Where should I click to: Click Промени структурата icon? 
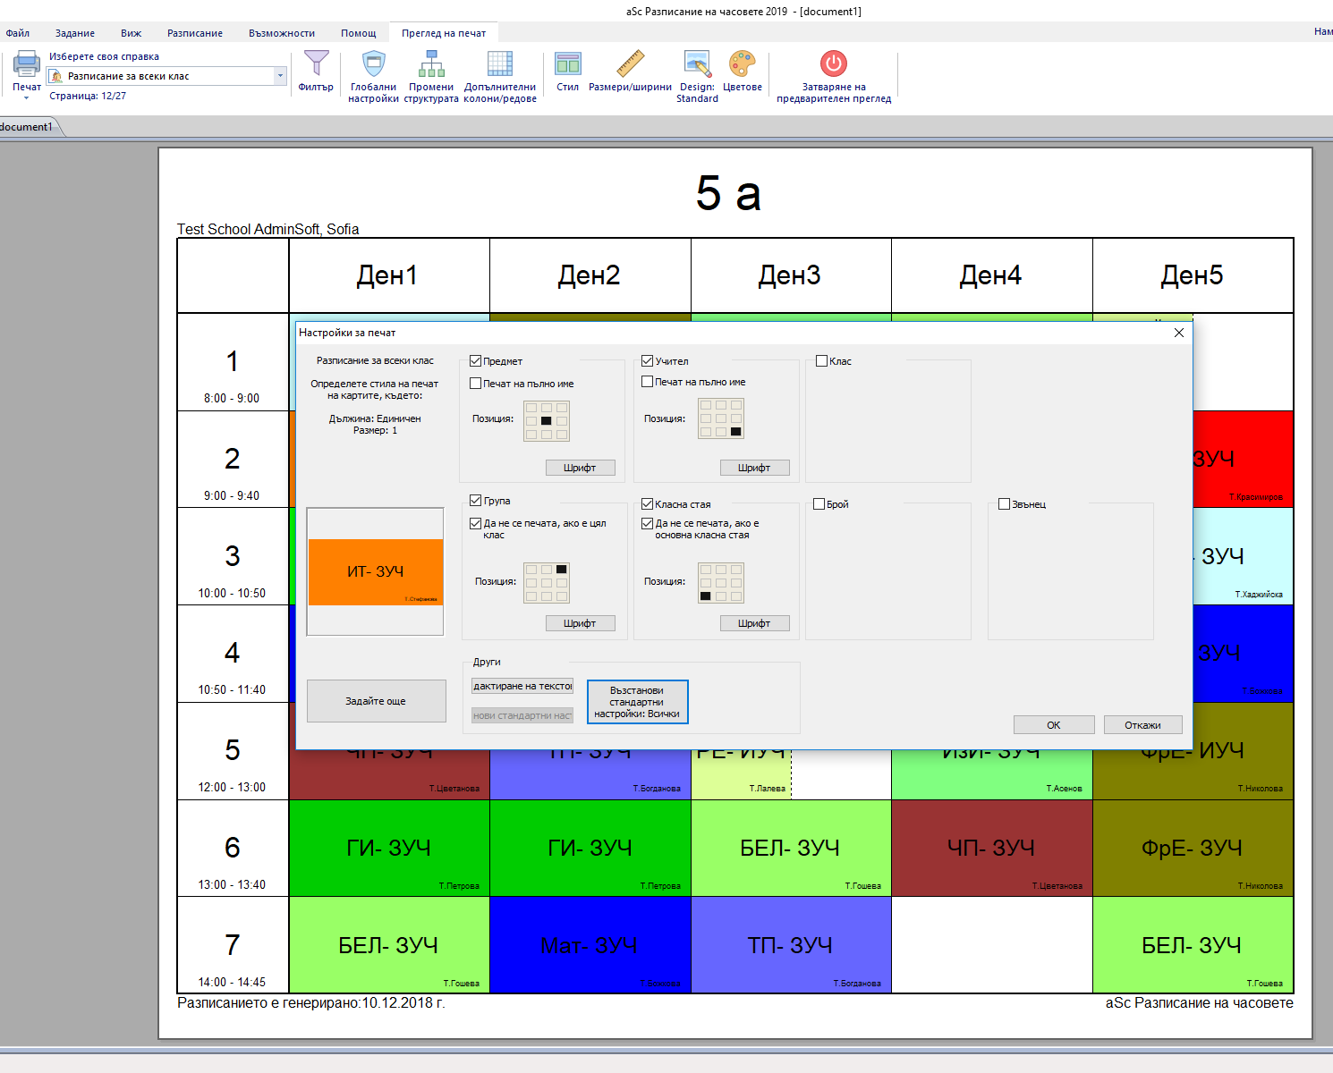tap(431, 64)
